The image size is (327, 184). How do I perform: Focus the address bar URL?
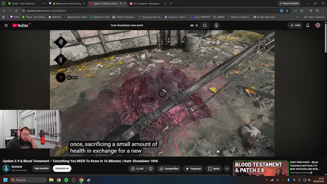pos(46,11)
